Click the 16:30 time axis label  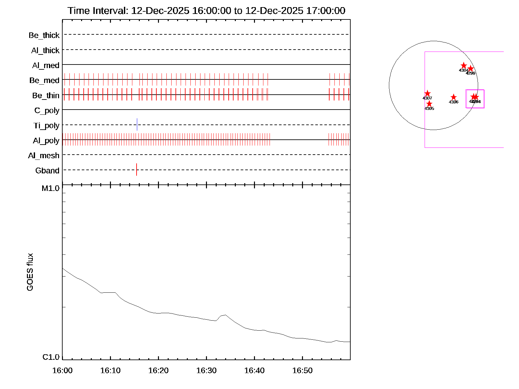point(206,371)
